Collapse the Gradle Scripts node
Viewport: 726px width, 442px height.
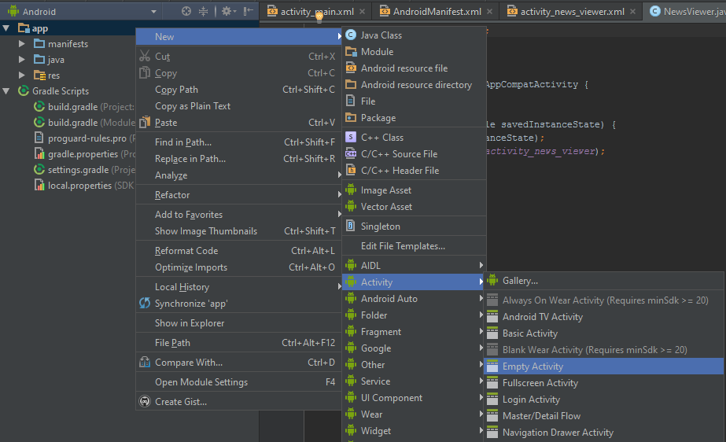(7, 91)
